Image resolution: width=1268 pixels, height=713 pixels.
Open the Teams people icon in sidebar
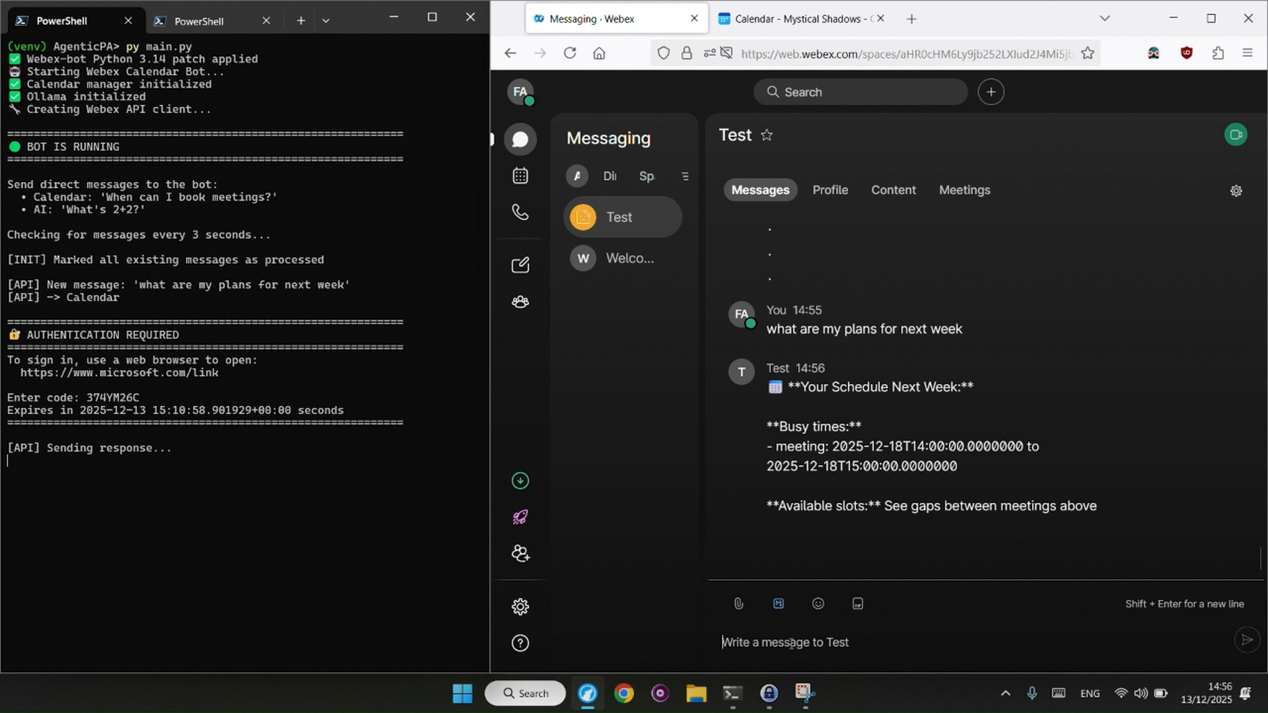point(520,302)
